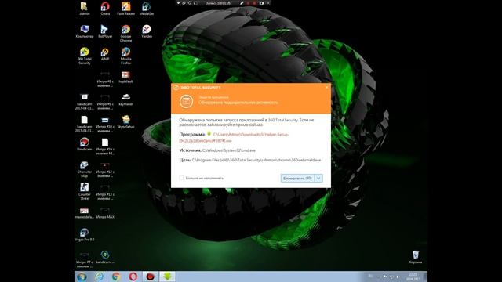This screenshot has width=502, height=282.
Task: Click the red program path SFHelper-Setup link
Action: click(x=234, y=138)
